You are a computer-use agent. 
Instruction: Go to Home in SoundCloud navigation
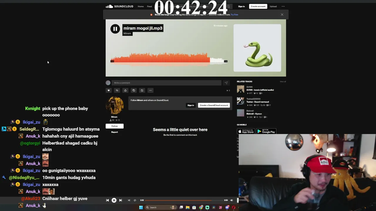tap(141, 6)
